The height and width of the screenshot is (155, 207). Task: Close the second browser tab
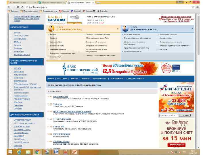click(64, 3)
